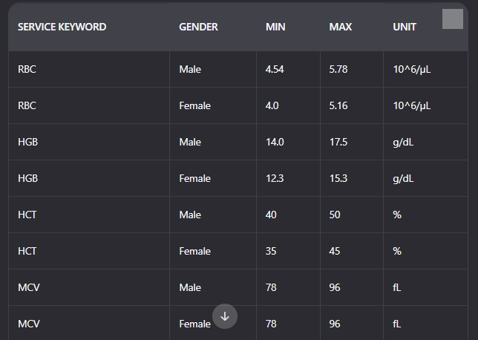Click Male gender cell in HCT row
The width and height of the screenshot is (478, 340).
pos(190,215)
